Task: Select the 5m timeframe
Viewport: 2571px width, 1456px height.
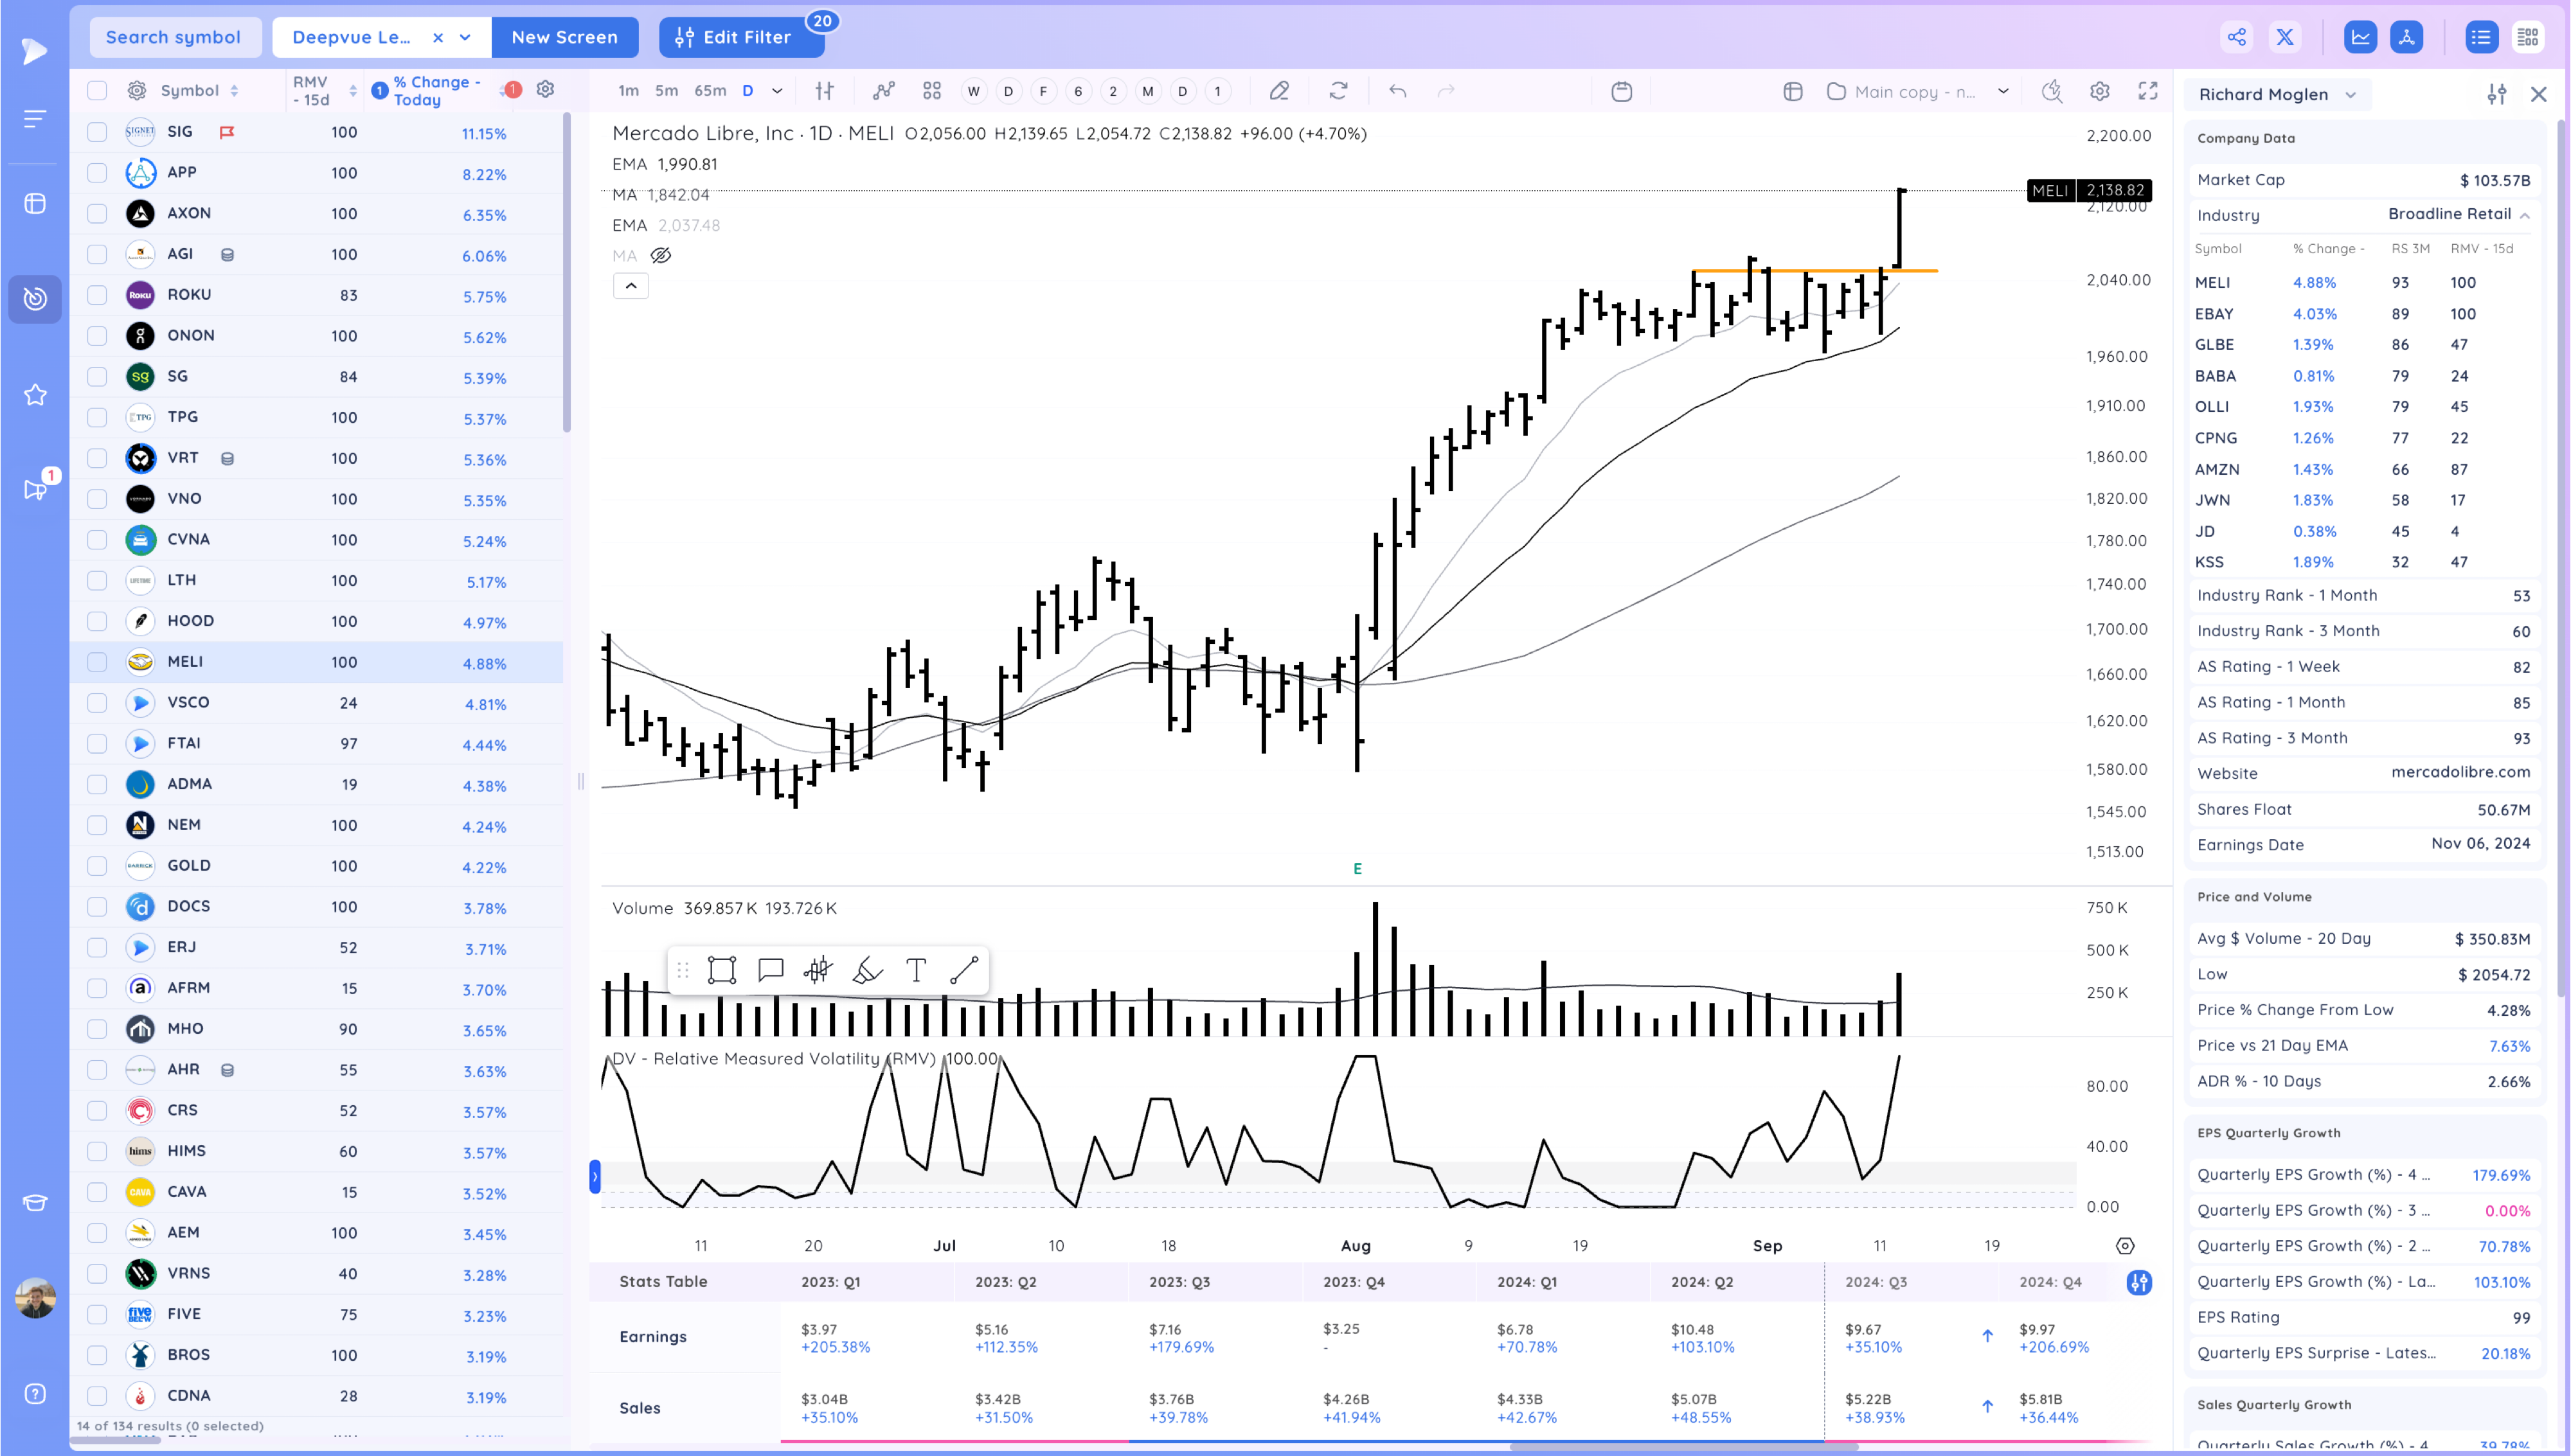Action: (x=666, y=91)
